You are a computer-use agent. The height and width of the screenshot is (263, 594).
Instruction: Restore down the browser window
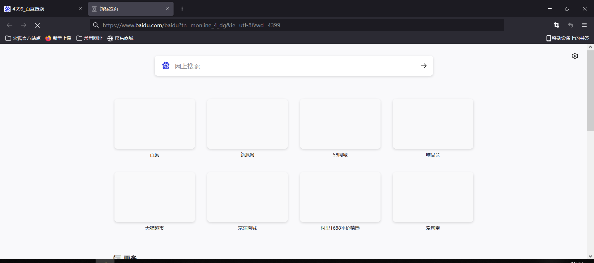tap(567, 9)
